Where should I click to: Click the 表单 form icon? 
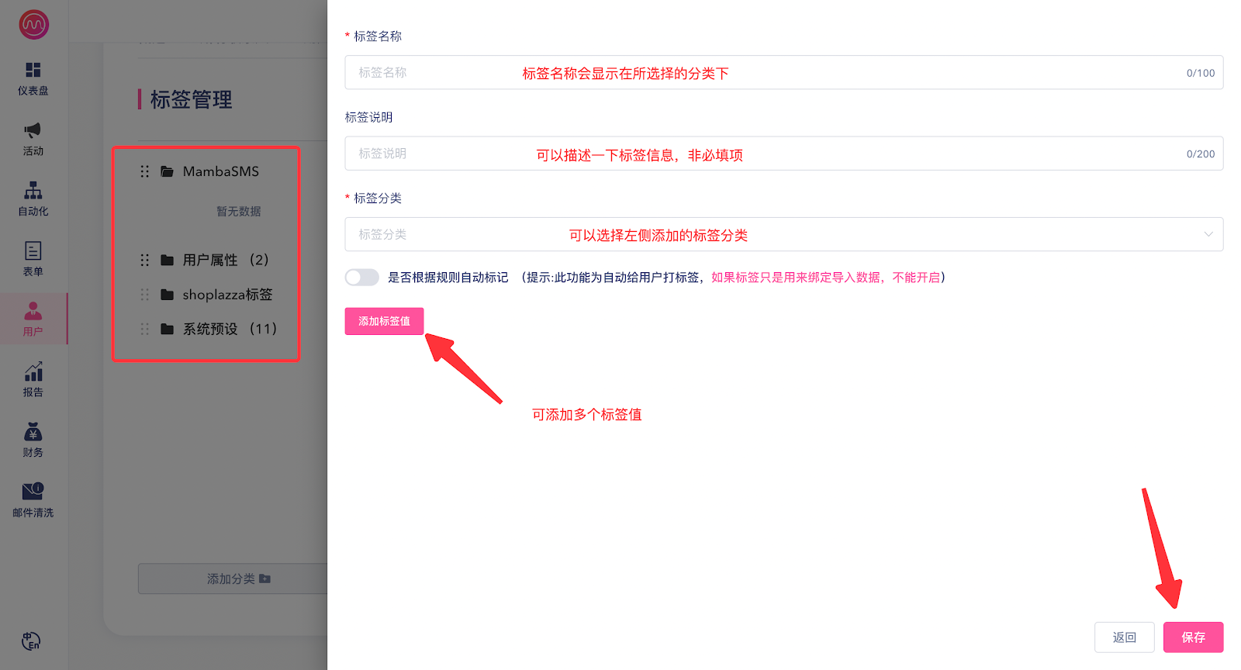click(33, 251)
